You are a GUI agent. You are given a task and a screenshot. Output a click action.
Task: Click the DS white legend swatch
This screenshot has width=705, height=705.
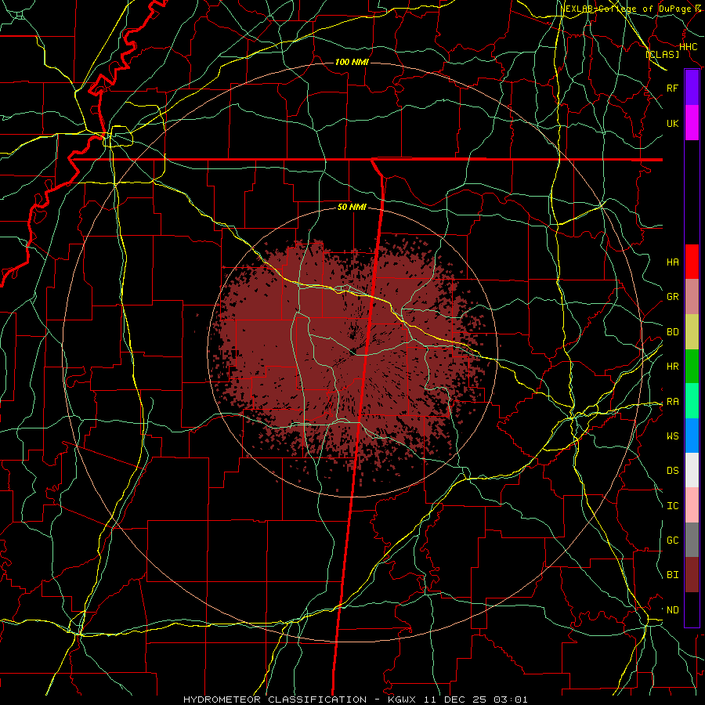(692, 470)
